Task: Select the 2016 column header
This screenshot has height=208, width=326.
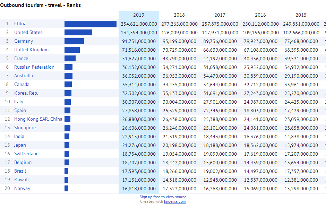Action: tap(260, 15)
